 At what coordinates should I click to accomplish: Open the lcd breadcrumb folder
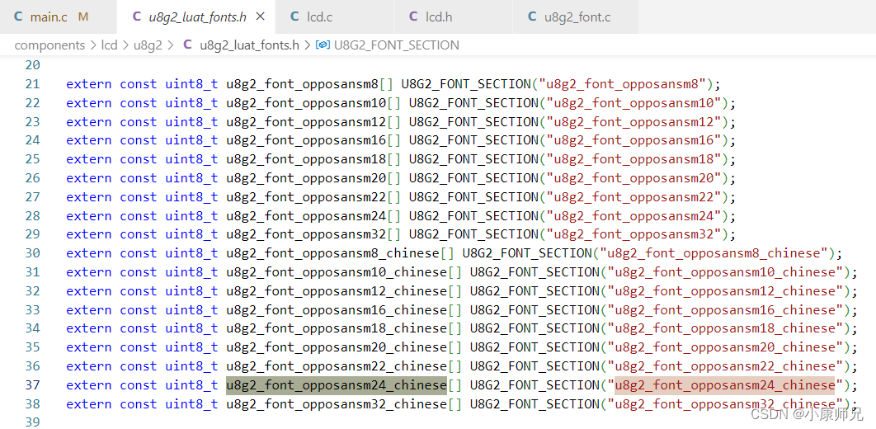coord(110,45)
